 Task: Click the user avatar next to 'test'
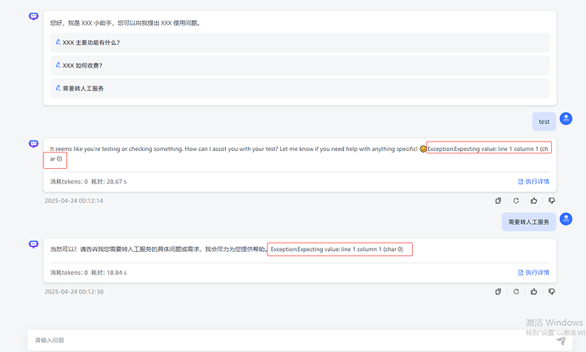(566, 119)
